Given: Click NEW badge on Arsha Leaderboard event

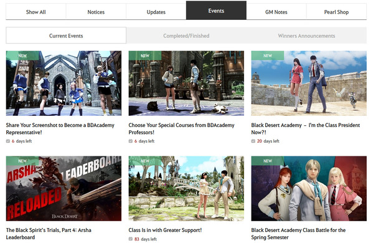Looking at the screenshot, I should click(22, 161).
